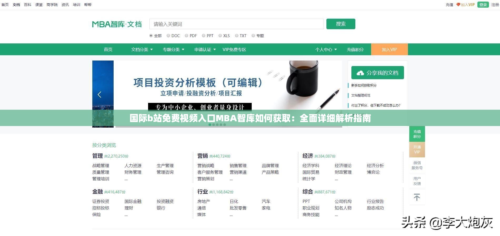Click the floating 用户反馈 side button
The height and width of the screenshot is (236, 500).
(x=417, y=181)
